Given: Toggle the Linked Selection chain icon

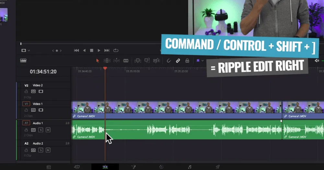Looking at the screenshot, I should 178,61.
